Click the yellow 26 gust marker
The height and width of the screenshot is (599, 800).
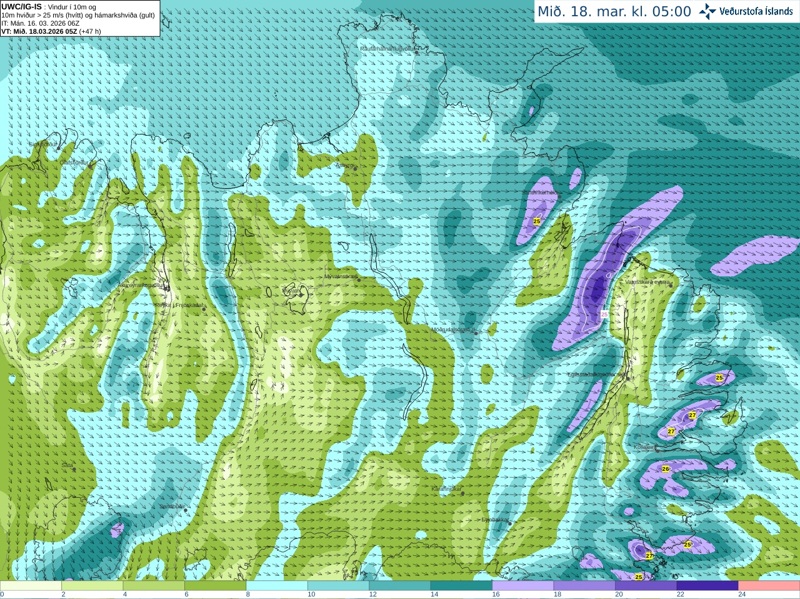click(666, 469)
